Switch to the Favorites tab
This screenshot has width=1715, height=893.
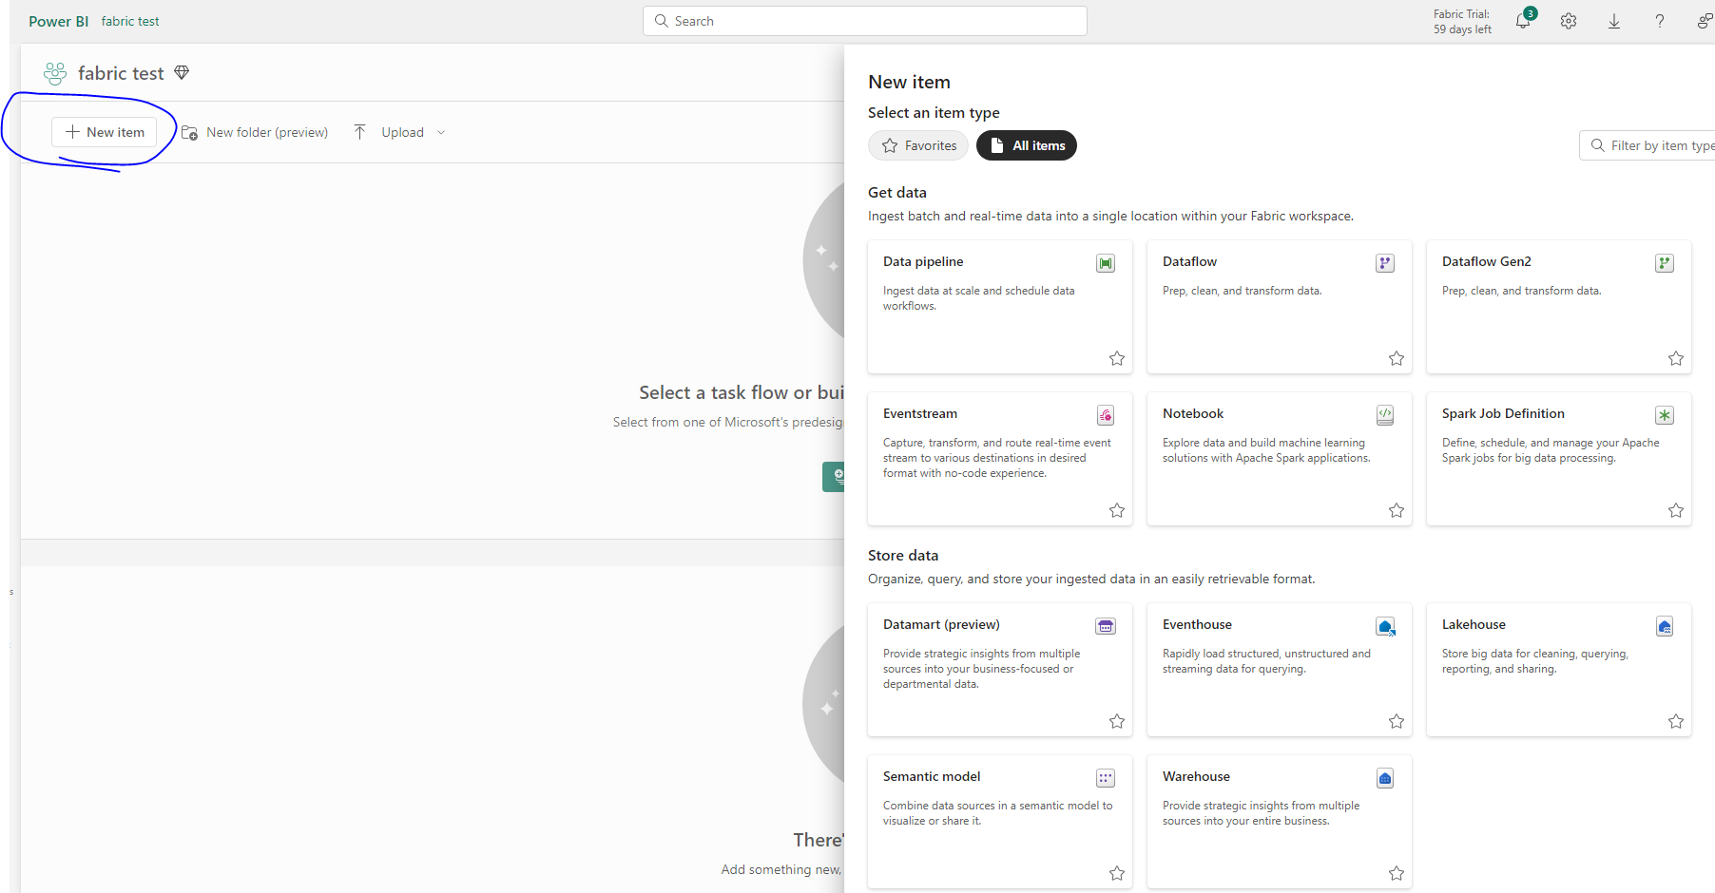point(918,145)
